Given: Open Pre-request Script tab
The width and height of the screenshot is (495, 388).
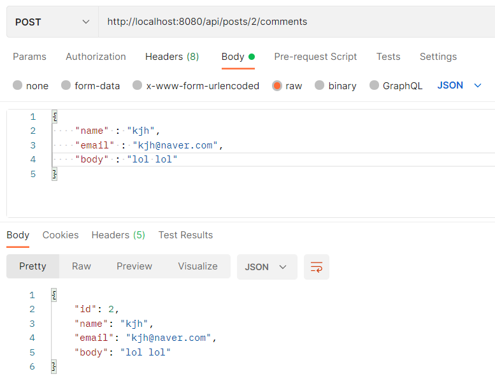Looking at the screenshot, I should pos(315,57).
